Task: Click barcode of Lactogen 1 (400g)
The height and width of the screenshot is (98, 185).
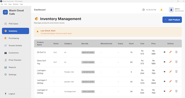Action: pos(88,82)
